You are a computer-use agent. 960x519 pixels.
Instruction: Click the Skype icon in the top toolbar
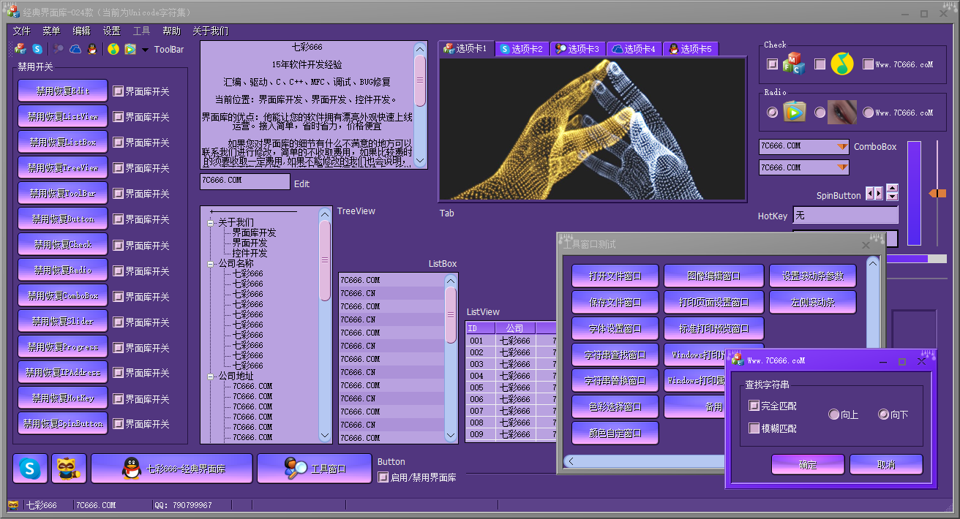click(x=37, y=50)
